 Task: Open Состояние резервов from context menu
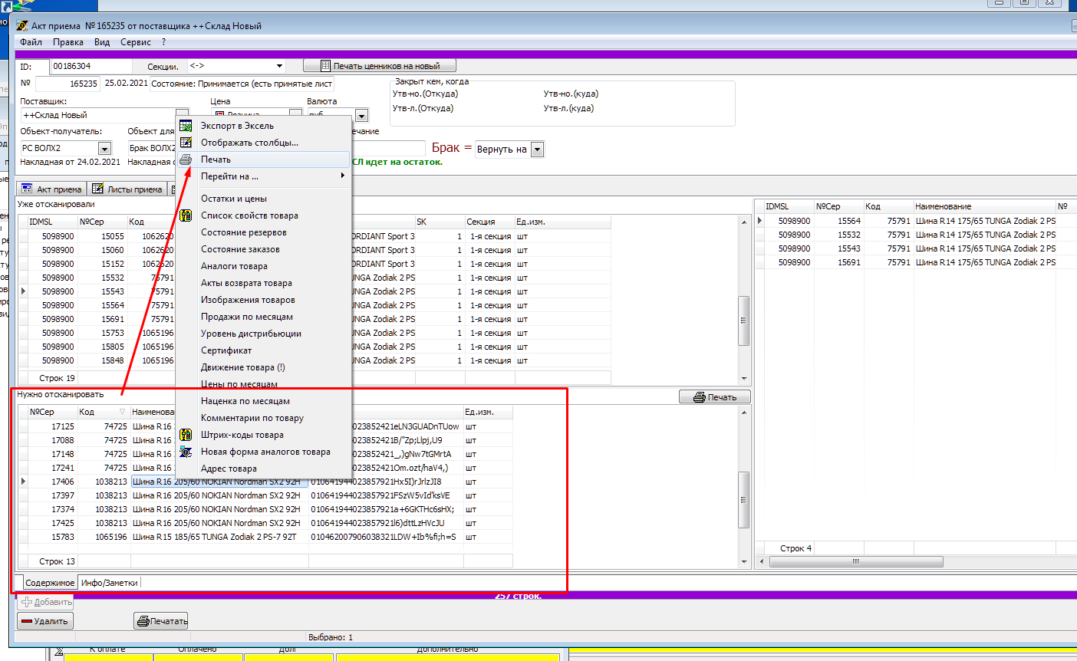click(264, 232)
